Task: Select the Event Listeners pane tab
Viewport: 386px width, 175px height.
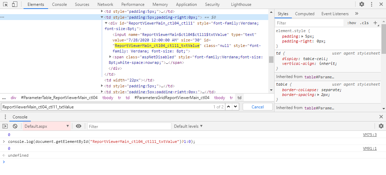Action: pos(335,14)
